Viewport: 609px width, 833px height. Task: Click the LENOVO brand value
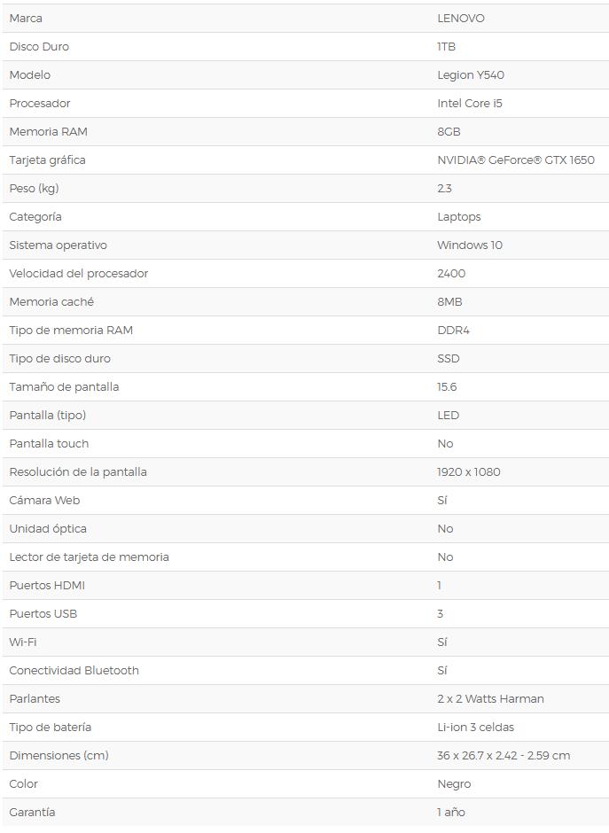pos(460,18)
